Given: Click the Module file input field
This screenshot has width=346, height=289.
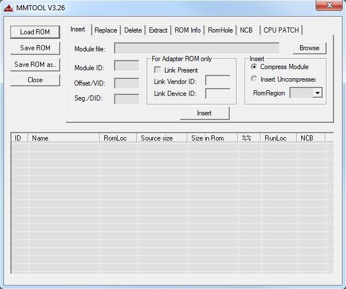Looking at the screenshot, I should (196, 48).
